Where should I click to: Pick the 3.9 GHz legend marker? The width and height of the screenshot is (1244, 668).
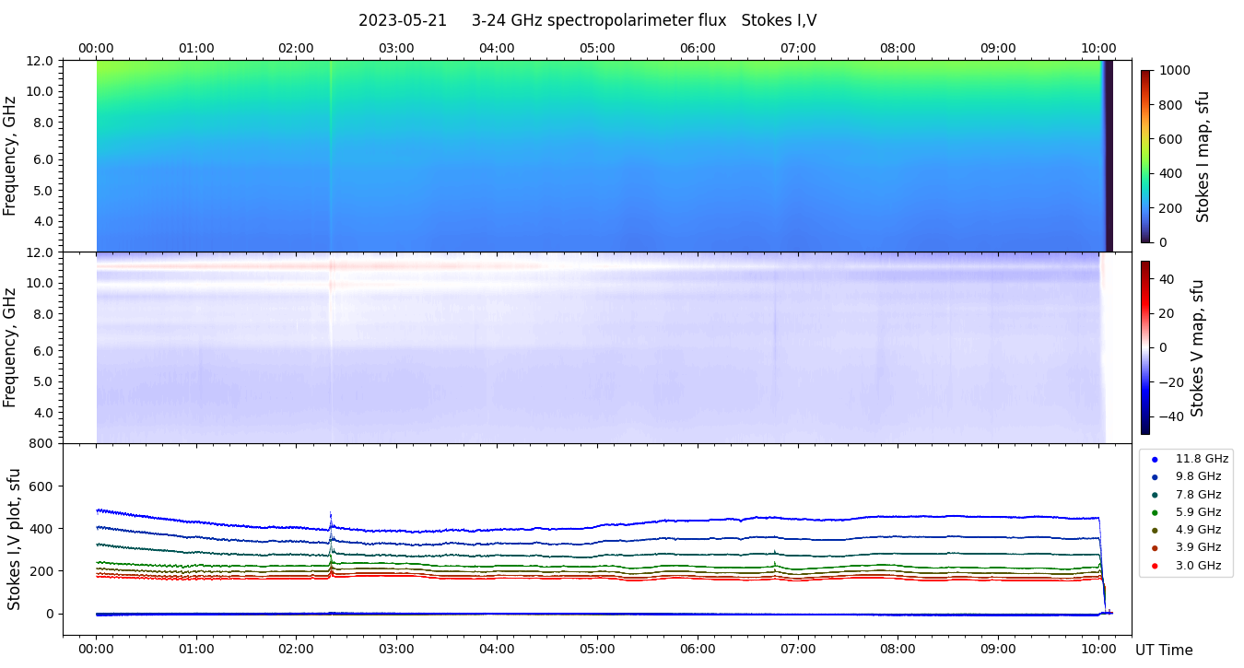[1155, 548]
